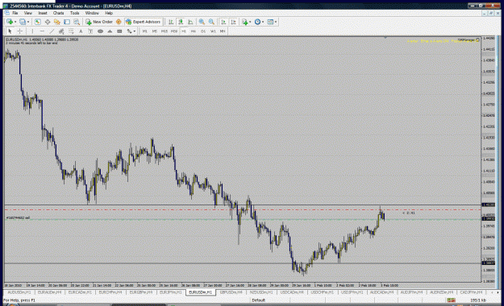Zoom in on the chart

point(202,22)
